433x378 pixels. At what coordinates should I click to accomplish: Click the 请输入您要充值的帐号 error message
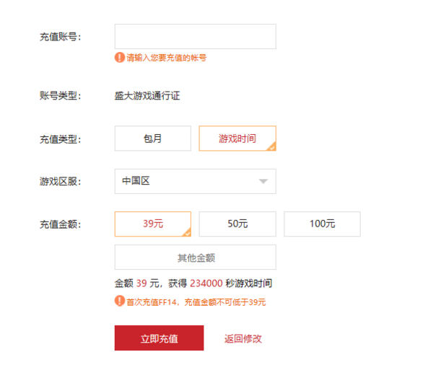[x=166, y=58]
